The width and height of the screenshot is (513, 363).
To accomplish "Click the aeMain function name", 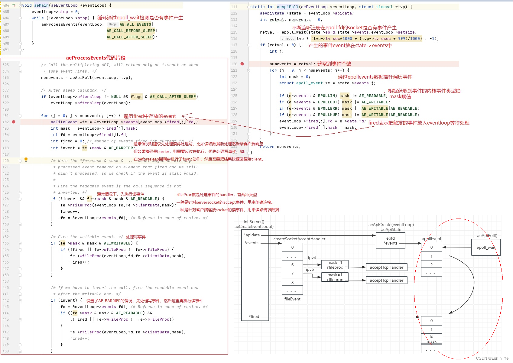I will pyautogui.click(x=41, y=5).
